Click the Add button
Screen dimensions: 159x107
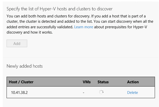coord(17,43)
